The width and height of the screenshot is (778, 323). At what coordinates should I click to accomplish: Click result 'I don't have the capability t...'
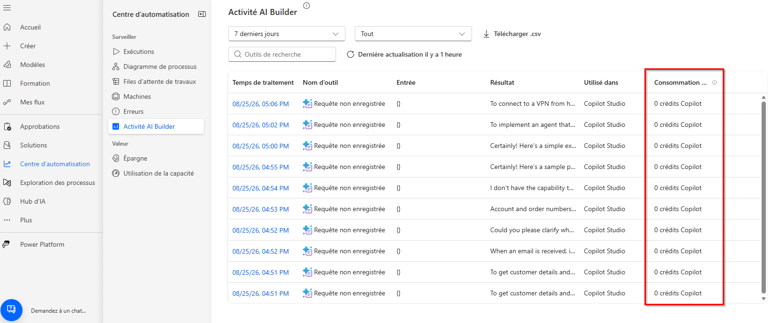pyautogui.click(x=532, y=188)
